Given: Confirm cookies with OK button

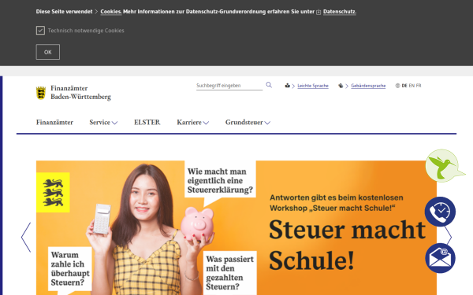Looking at the screenshot, I should pyautogui.click(x=48, y=52).
